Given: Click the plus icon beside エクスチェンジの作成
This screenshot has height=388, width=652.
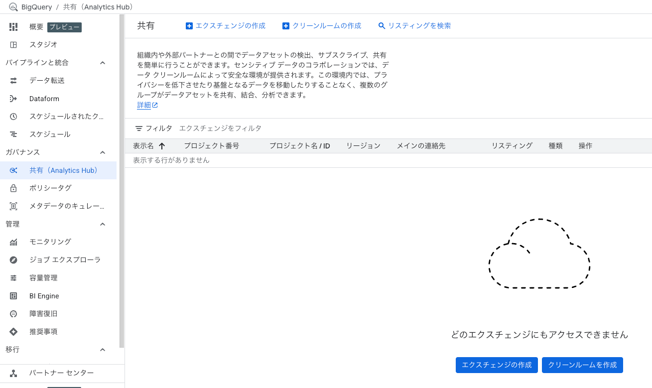Looking at the screenshot, I should 189,26.
